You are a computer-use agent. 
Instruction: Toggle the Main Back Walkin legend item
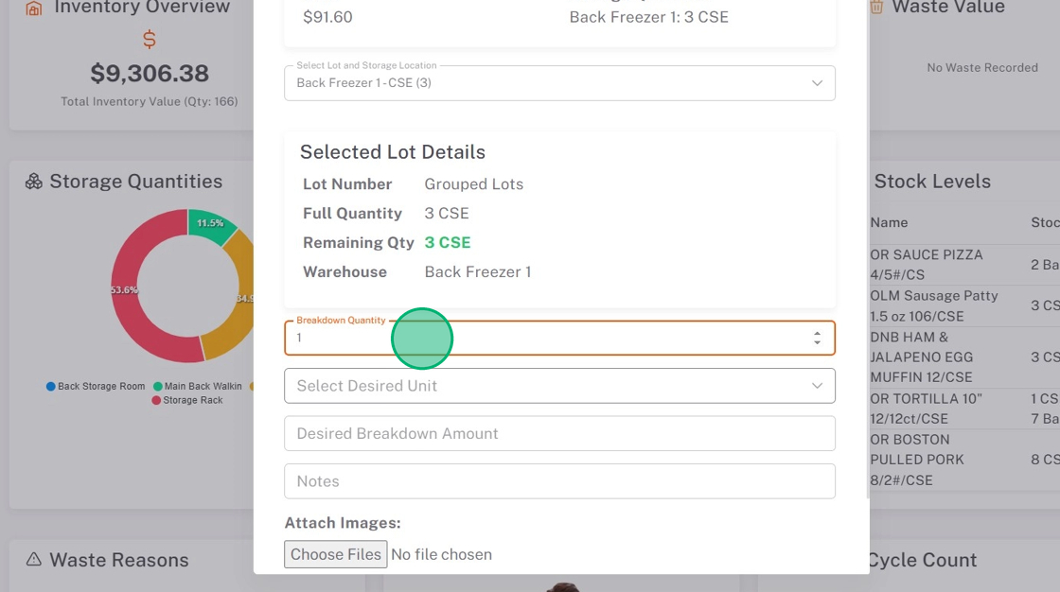click(198, 387)
